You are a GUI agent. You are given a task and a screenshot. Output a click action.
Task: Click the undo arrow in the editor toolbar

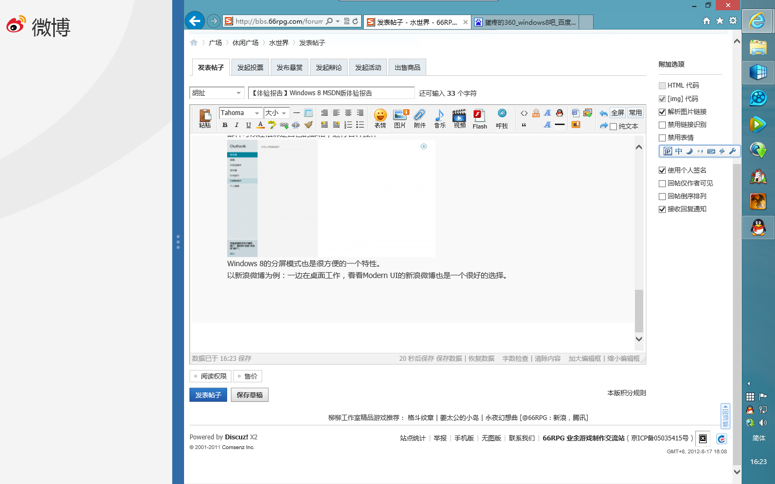coord(603,113)
